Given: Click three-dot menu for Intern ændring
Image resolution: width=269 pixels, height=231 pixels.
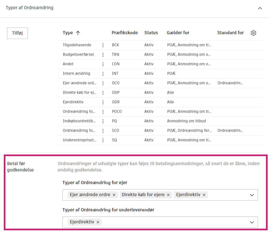Looking at the screenshot, I should tap(103, 73).
